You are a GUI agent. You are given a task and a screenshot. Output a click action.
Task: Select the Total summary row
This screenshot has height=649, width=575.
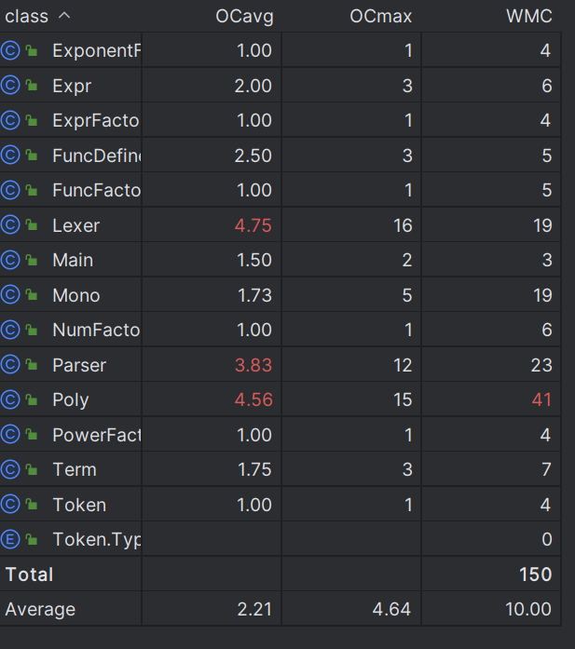point(281,575)
